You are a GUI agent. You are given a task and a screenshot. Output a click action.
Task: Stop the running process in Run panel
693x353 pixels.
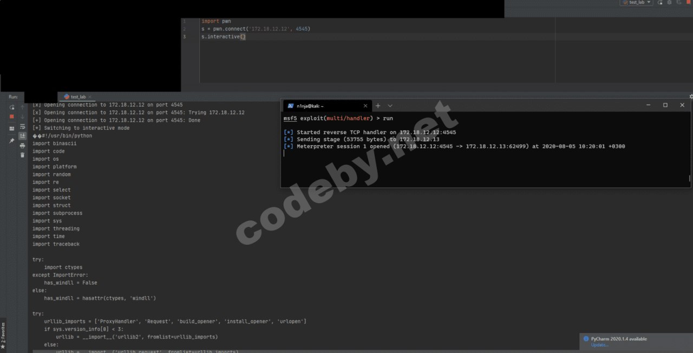coord(12,116)
